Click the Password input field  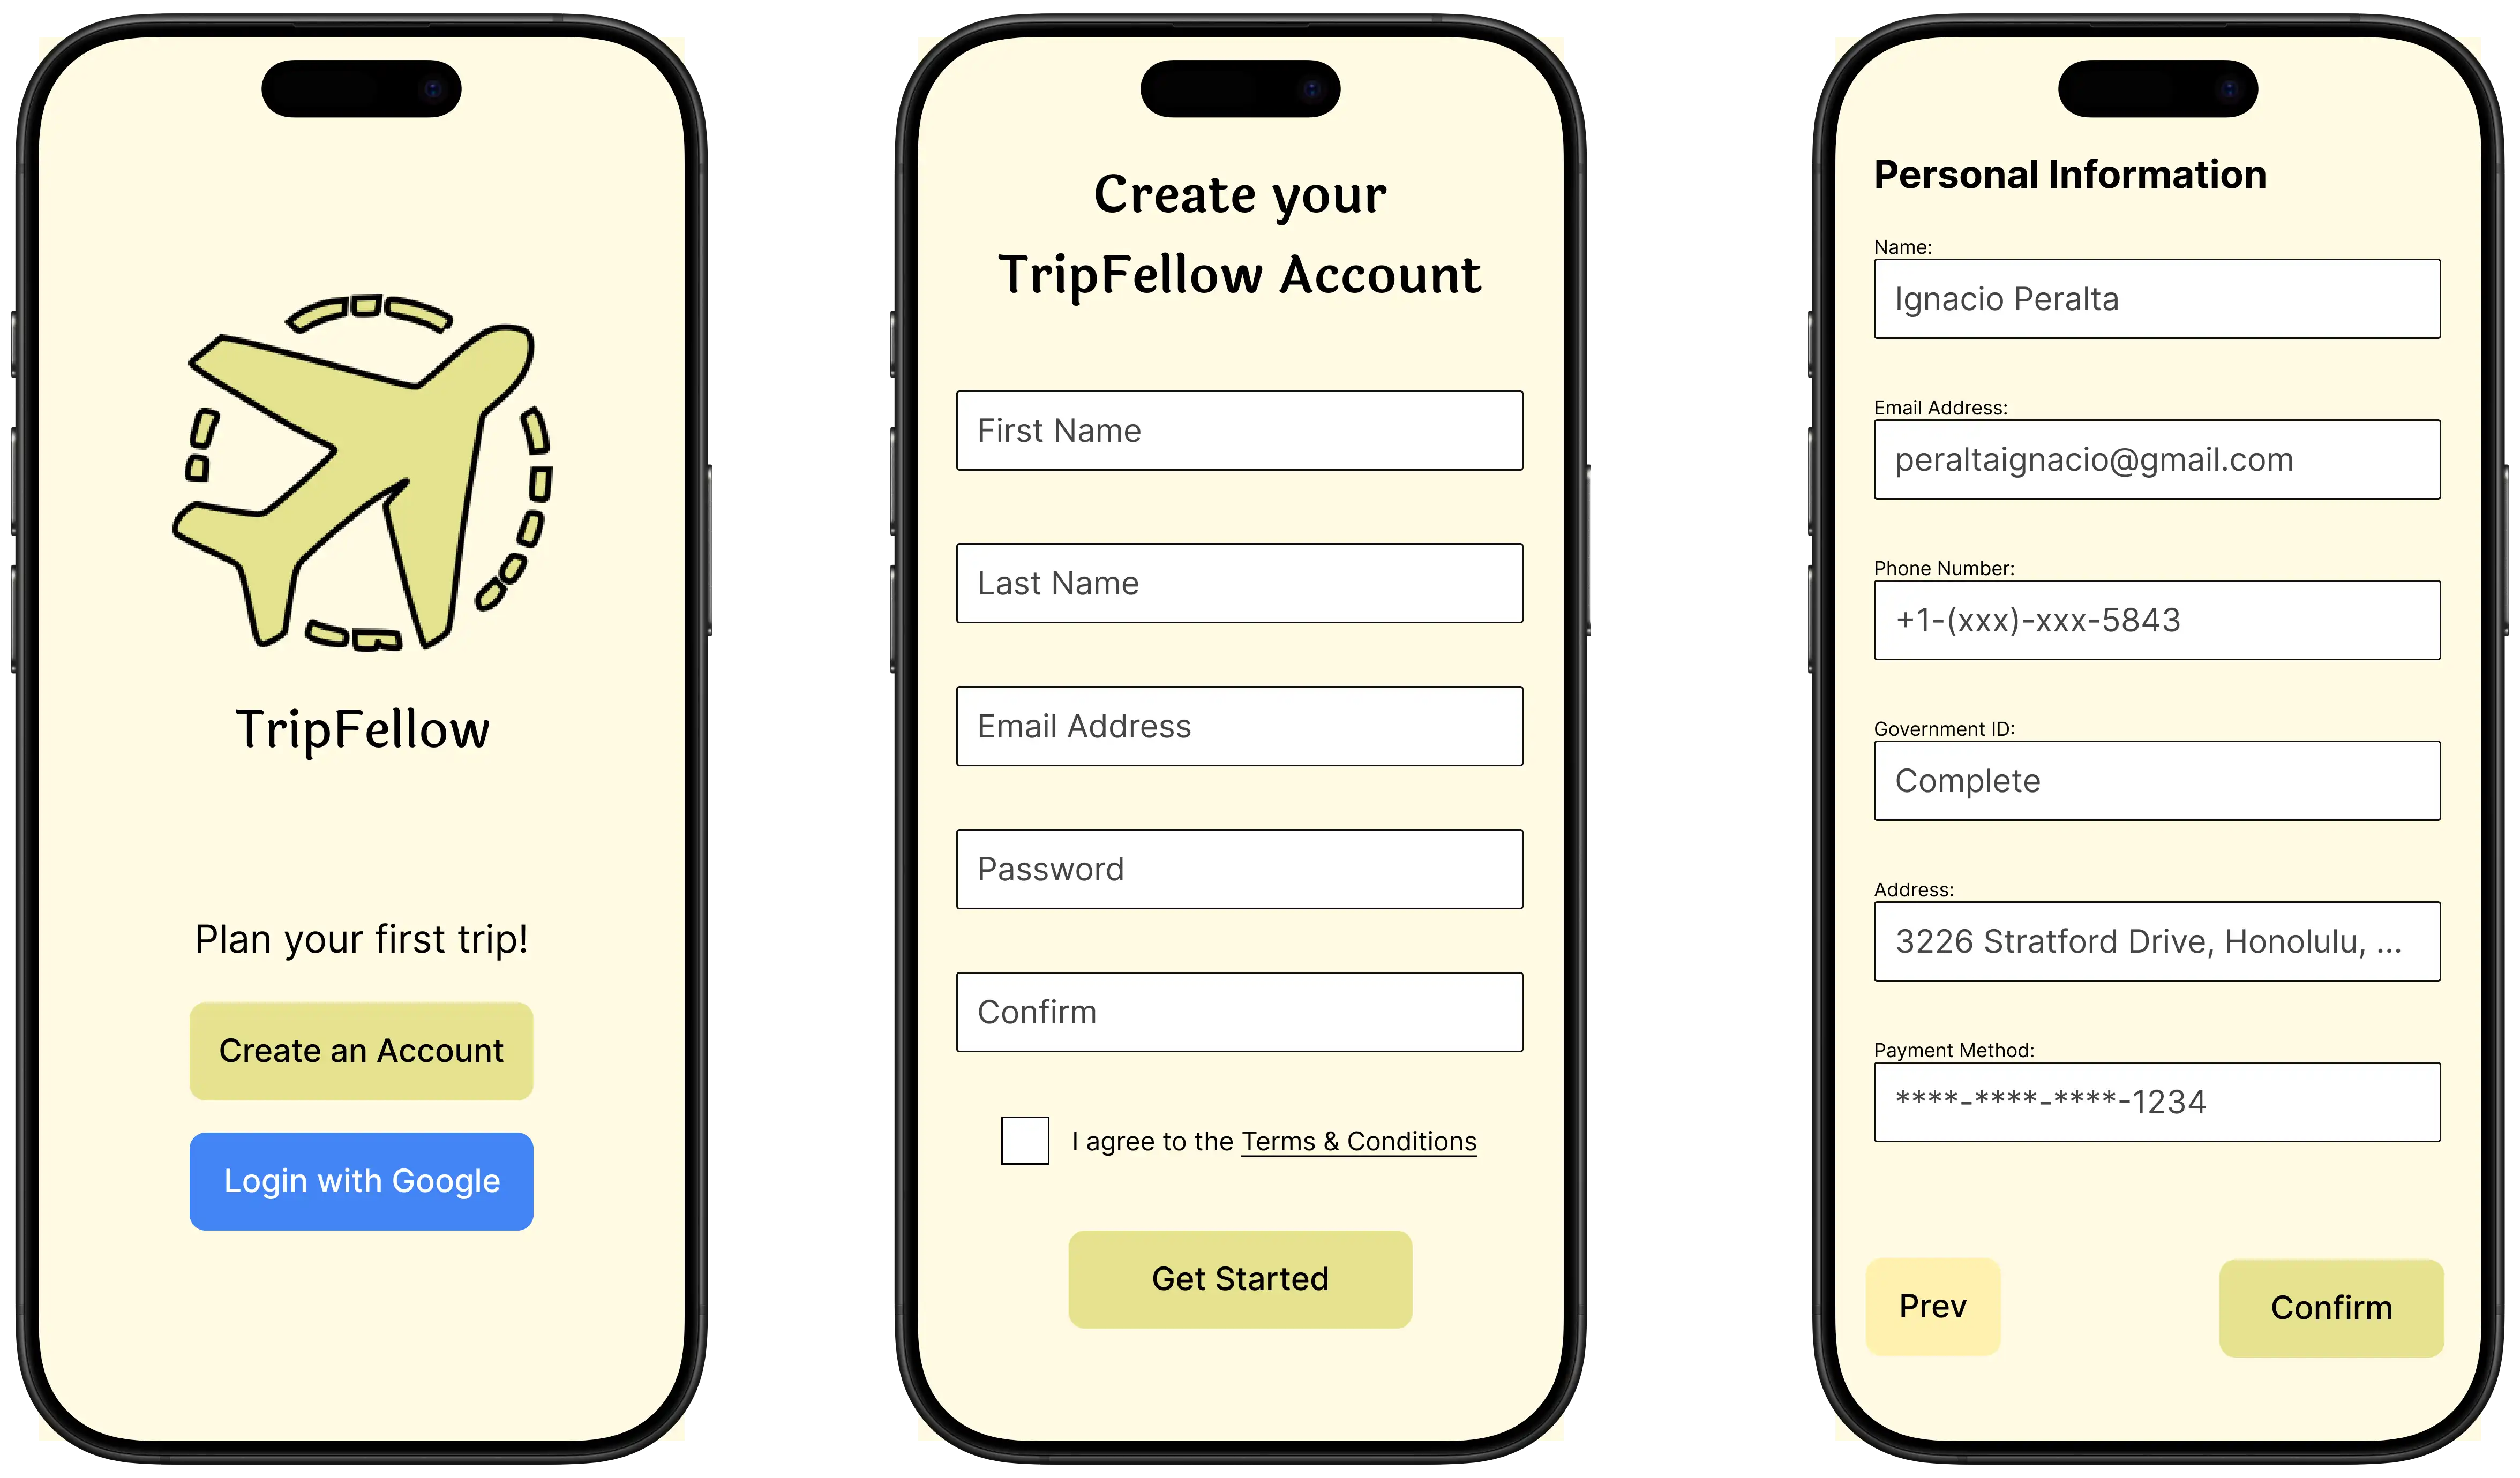click(x=1242, y=868)
